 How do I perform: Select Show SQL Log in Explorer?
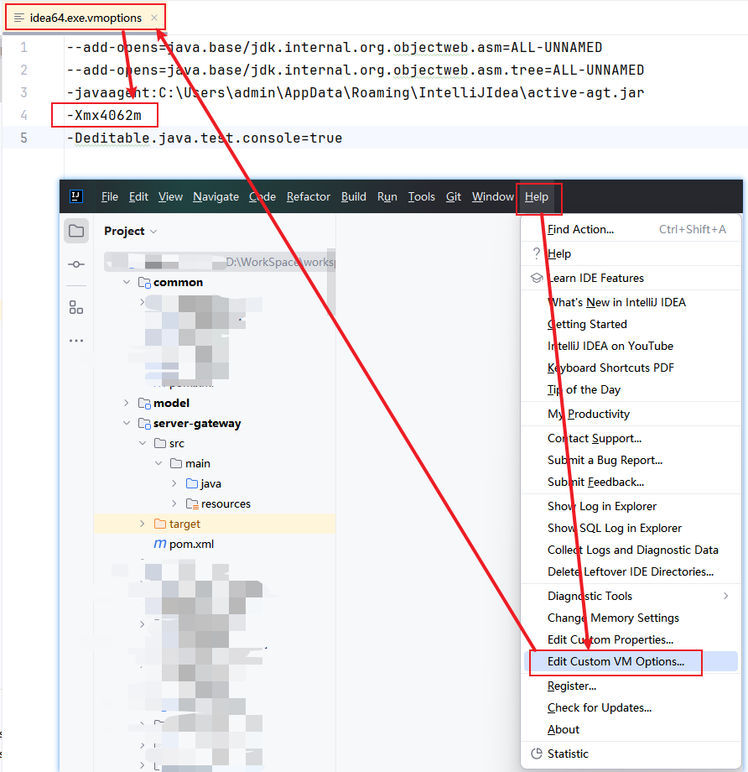tap(631, 529)
